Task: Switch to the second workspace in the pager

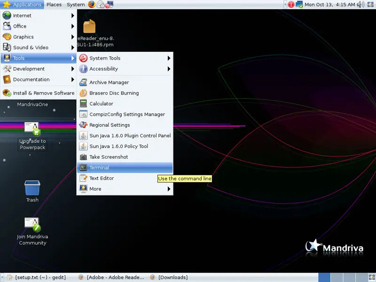Action: coord(337,277)
